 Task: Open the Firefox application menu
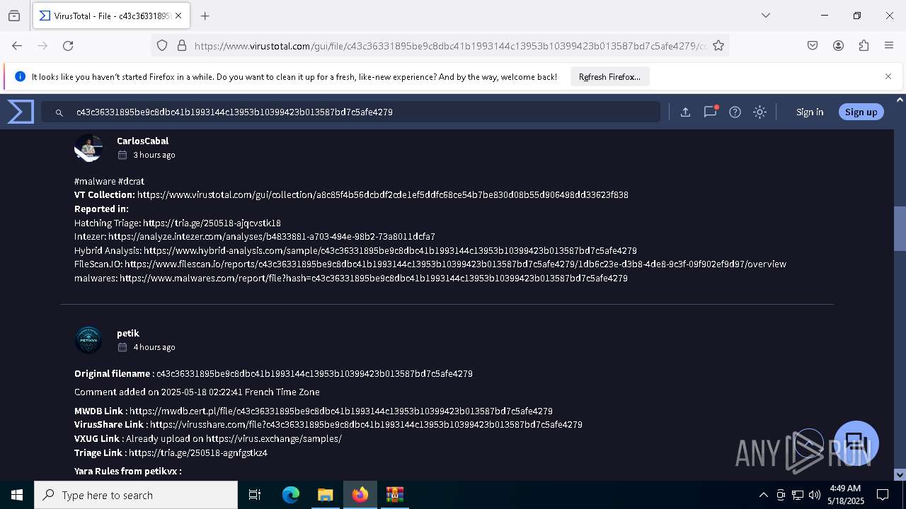tap(889, 45)
